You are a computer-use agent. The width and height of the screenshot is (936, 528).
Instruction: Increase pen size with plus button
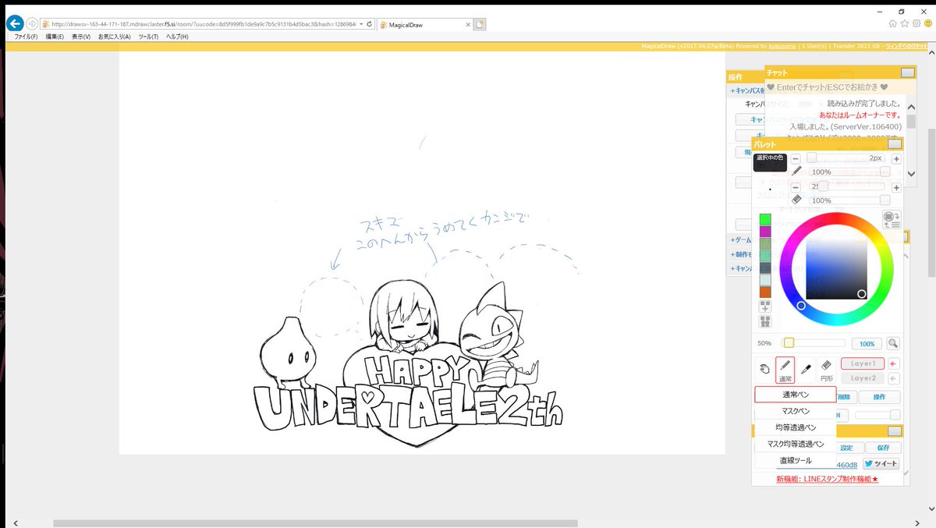point(896,158)
